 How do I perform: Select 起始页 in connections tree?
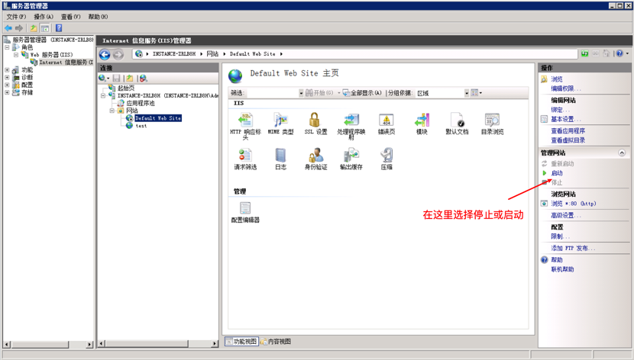126,88
